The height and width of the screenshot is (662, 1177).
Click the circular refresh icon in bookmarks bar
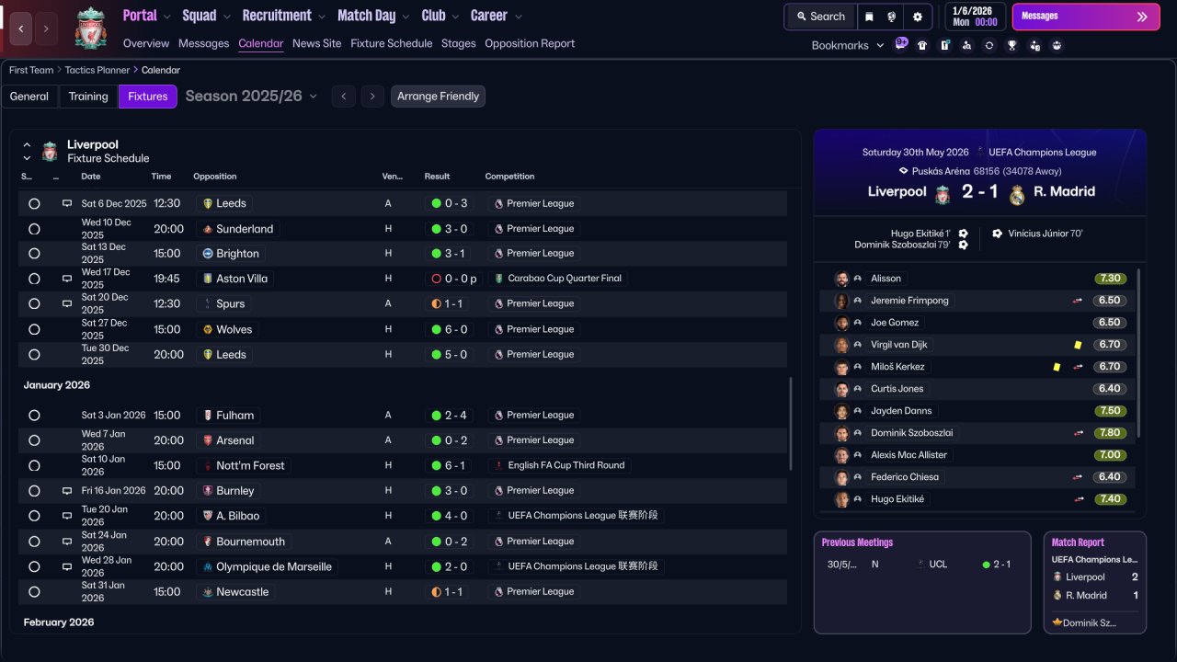pos(989,45)
